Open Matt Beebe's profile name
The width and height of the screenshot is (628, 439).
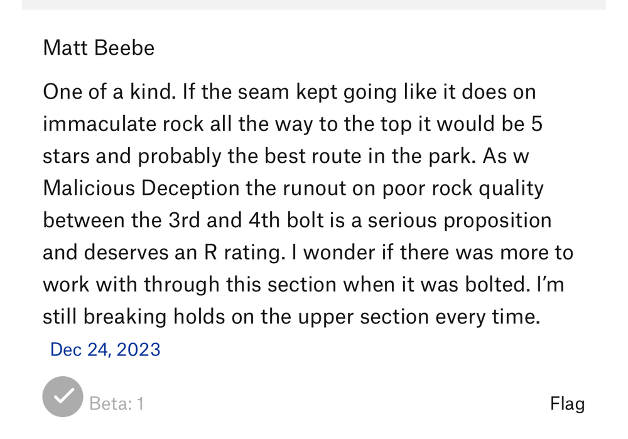(x=99, y=48)
